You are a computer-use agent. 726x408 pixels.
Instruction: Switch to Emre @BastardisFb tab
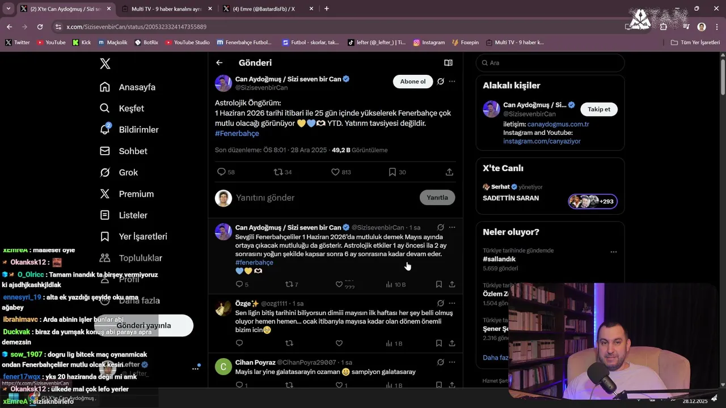point(268,9)
